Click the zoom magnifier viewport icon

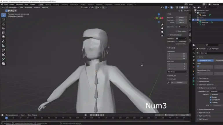point(162,24)
